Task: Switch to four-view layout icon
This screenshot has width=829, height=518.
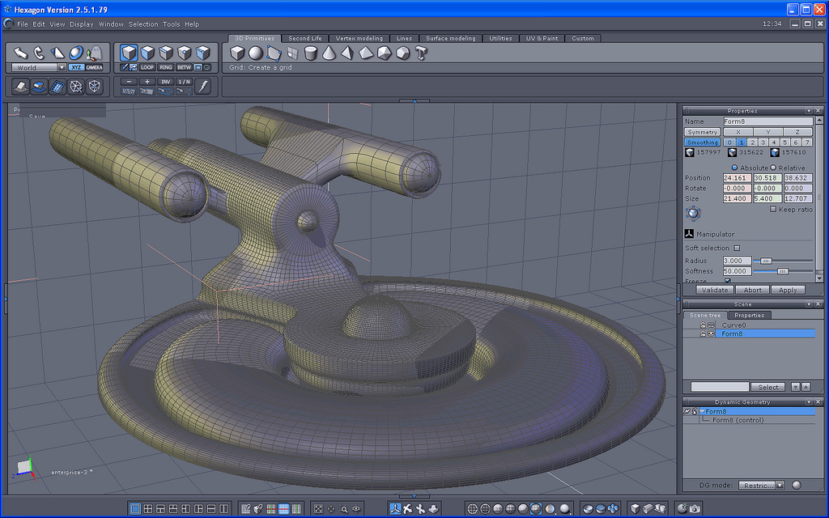Action: pyautogui.click(x=148, y=509)
